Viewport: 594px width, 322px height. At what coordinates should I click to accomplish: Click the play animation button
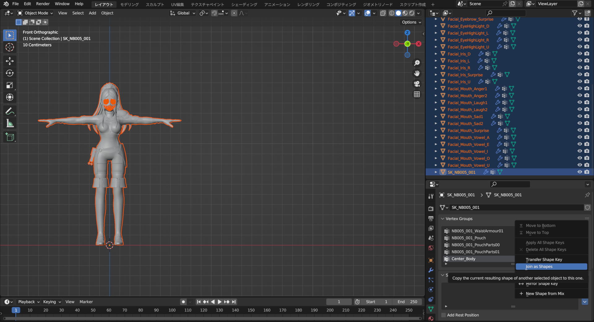[220, 302]
